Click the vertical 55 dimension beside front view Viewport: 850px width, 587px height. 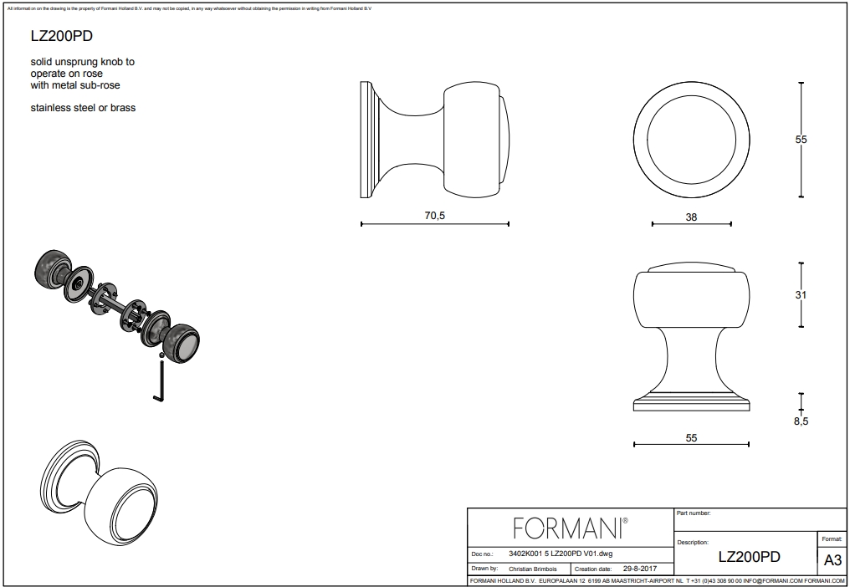(x=801, y=140)
